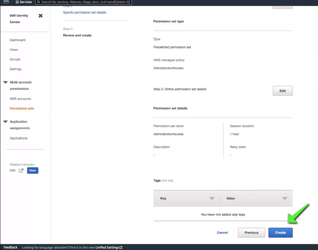Collapse Multi-account permissions section
This screenshot has height=250, width=318.
click(x=5, y=82)
